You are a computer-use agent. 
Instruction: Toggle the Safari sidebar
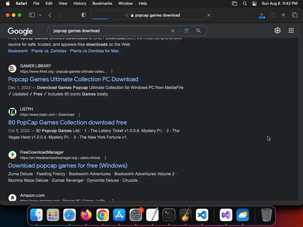[x=32, y=15]
